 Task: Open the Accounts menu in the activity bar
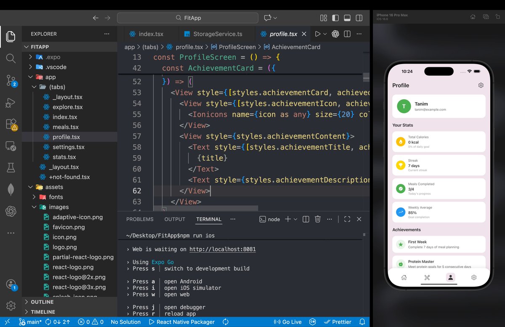11,284
